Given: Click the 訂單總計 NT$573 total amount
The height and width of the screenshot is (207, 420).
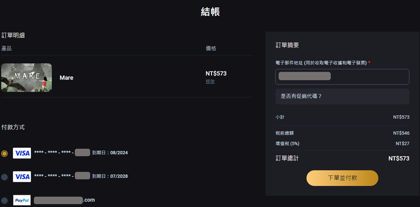Looking at the screenshot, I should 399,159.
